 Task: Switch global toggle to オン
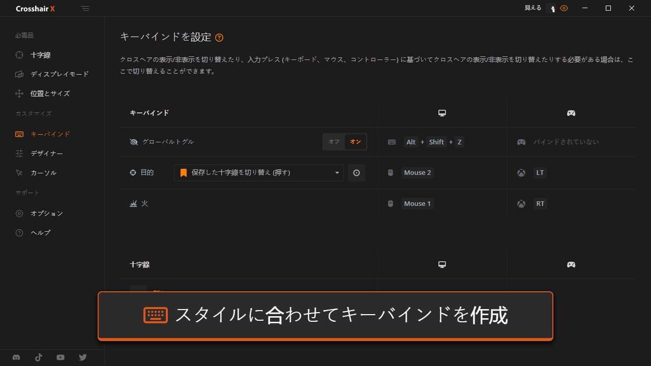[x=356, y=142]
